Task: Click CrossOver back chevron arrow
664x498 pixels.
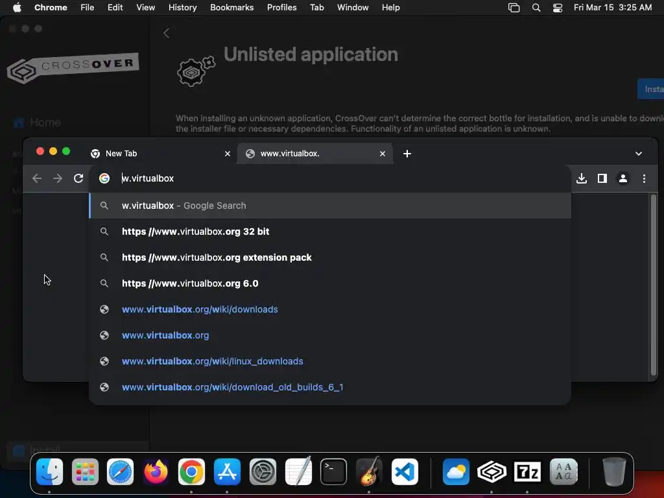Action: click(x=167, y=33)
